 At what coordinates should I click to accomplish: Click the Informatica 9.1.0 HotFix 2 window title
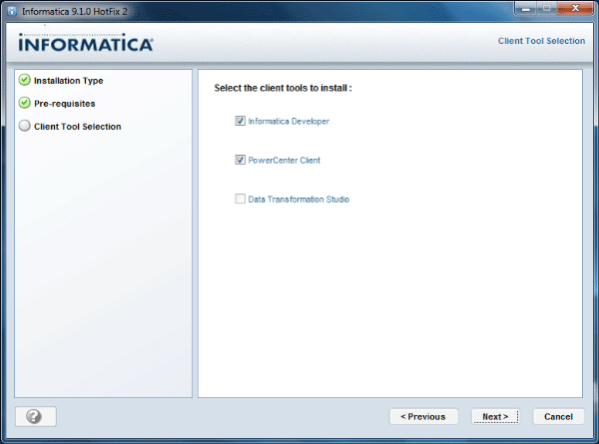tap(75, 11)
